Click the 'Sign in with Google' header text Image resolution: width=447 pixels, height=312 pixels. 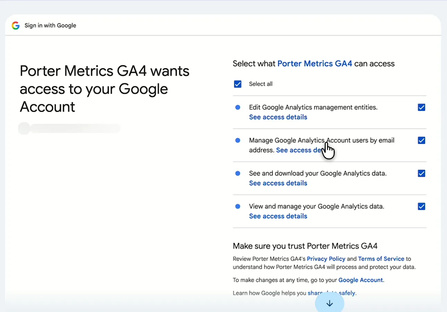[50, 26]
